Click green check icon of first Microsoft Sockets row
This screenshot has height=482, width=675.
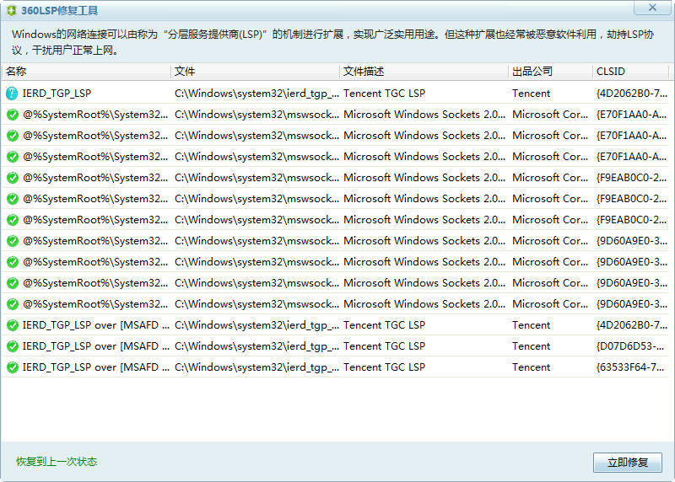click(12, 115)
